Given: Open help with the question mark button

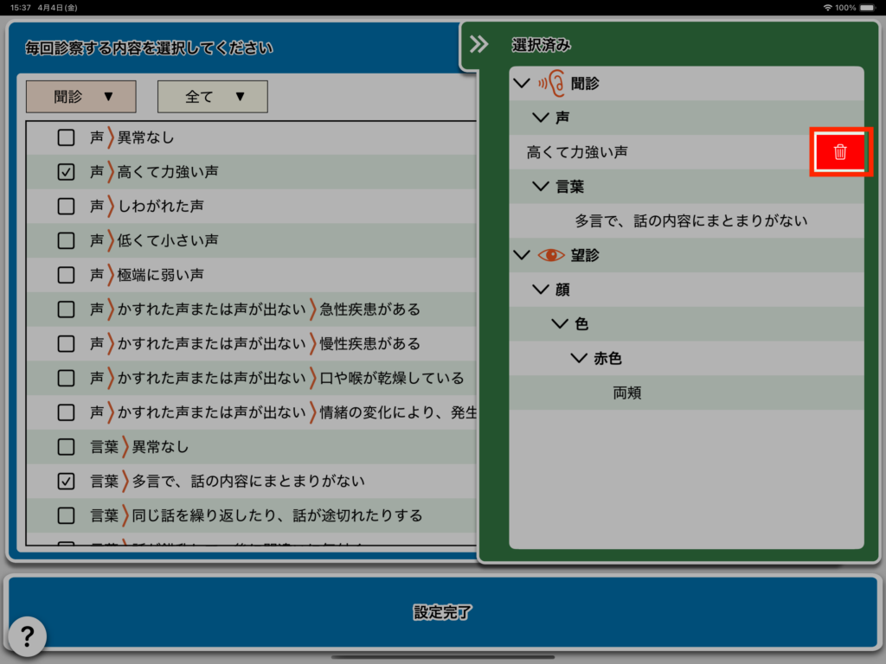Looking at the screenshot, I should click(27, 635).
